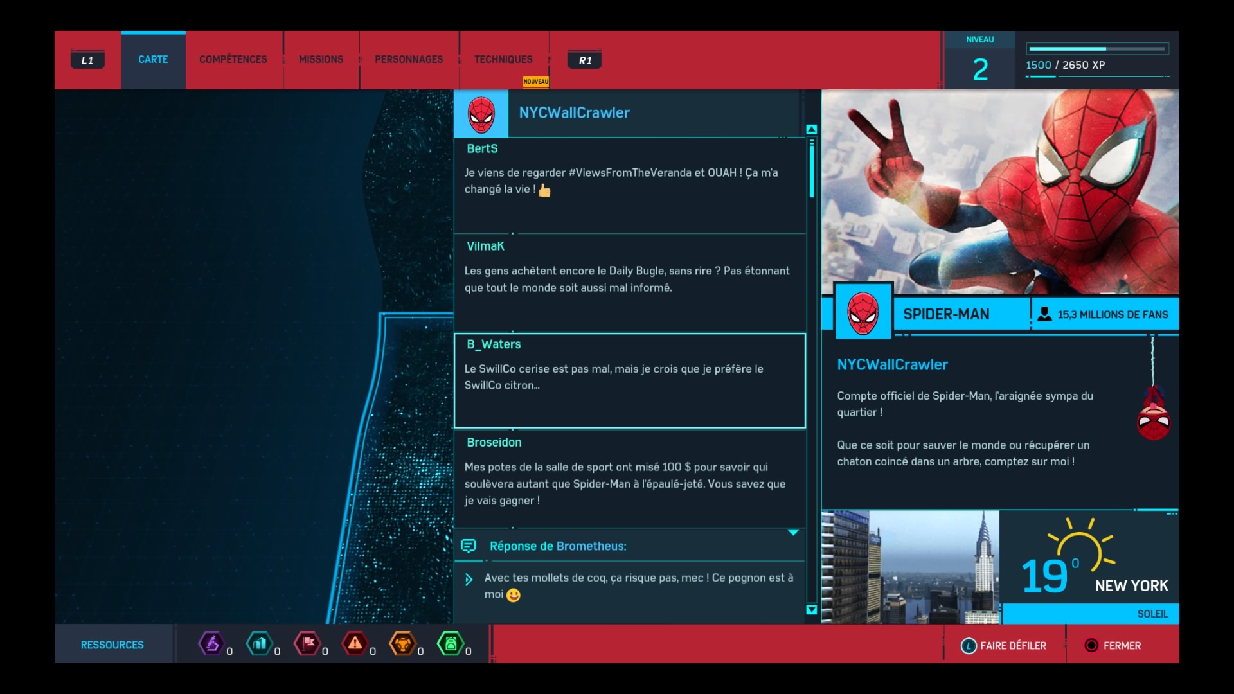The height and width of the screenshot is (694, 1234).
Task: Select the VilmaK post about Daily Bugle
Action: 630,283
